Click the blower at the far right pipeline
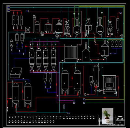 point(122,36)
